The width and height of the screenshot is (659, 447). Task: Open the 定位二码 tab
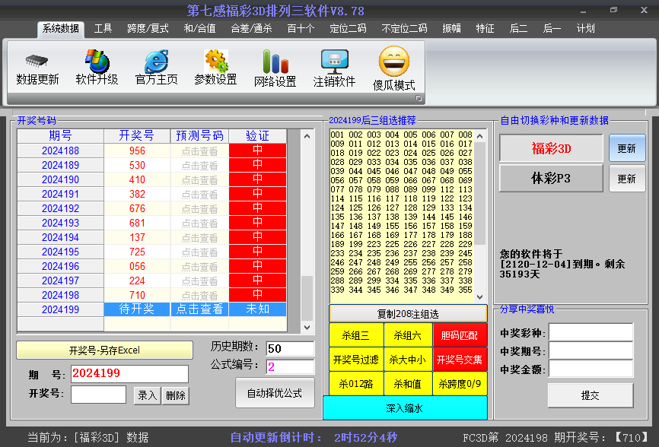348,29
